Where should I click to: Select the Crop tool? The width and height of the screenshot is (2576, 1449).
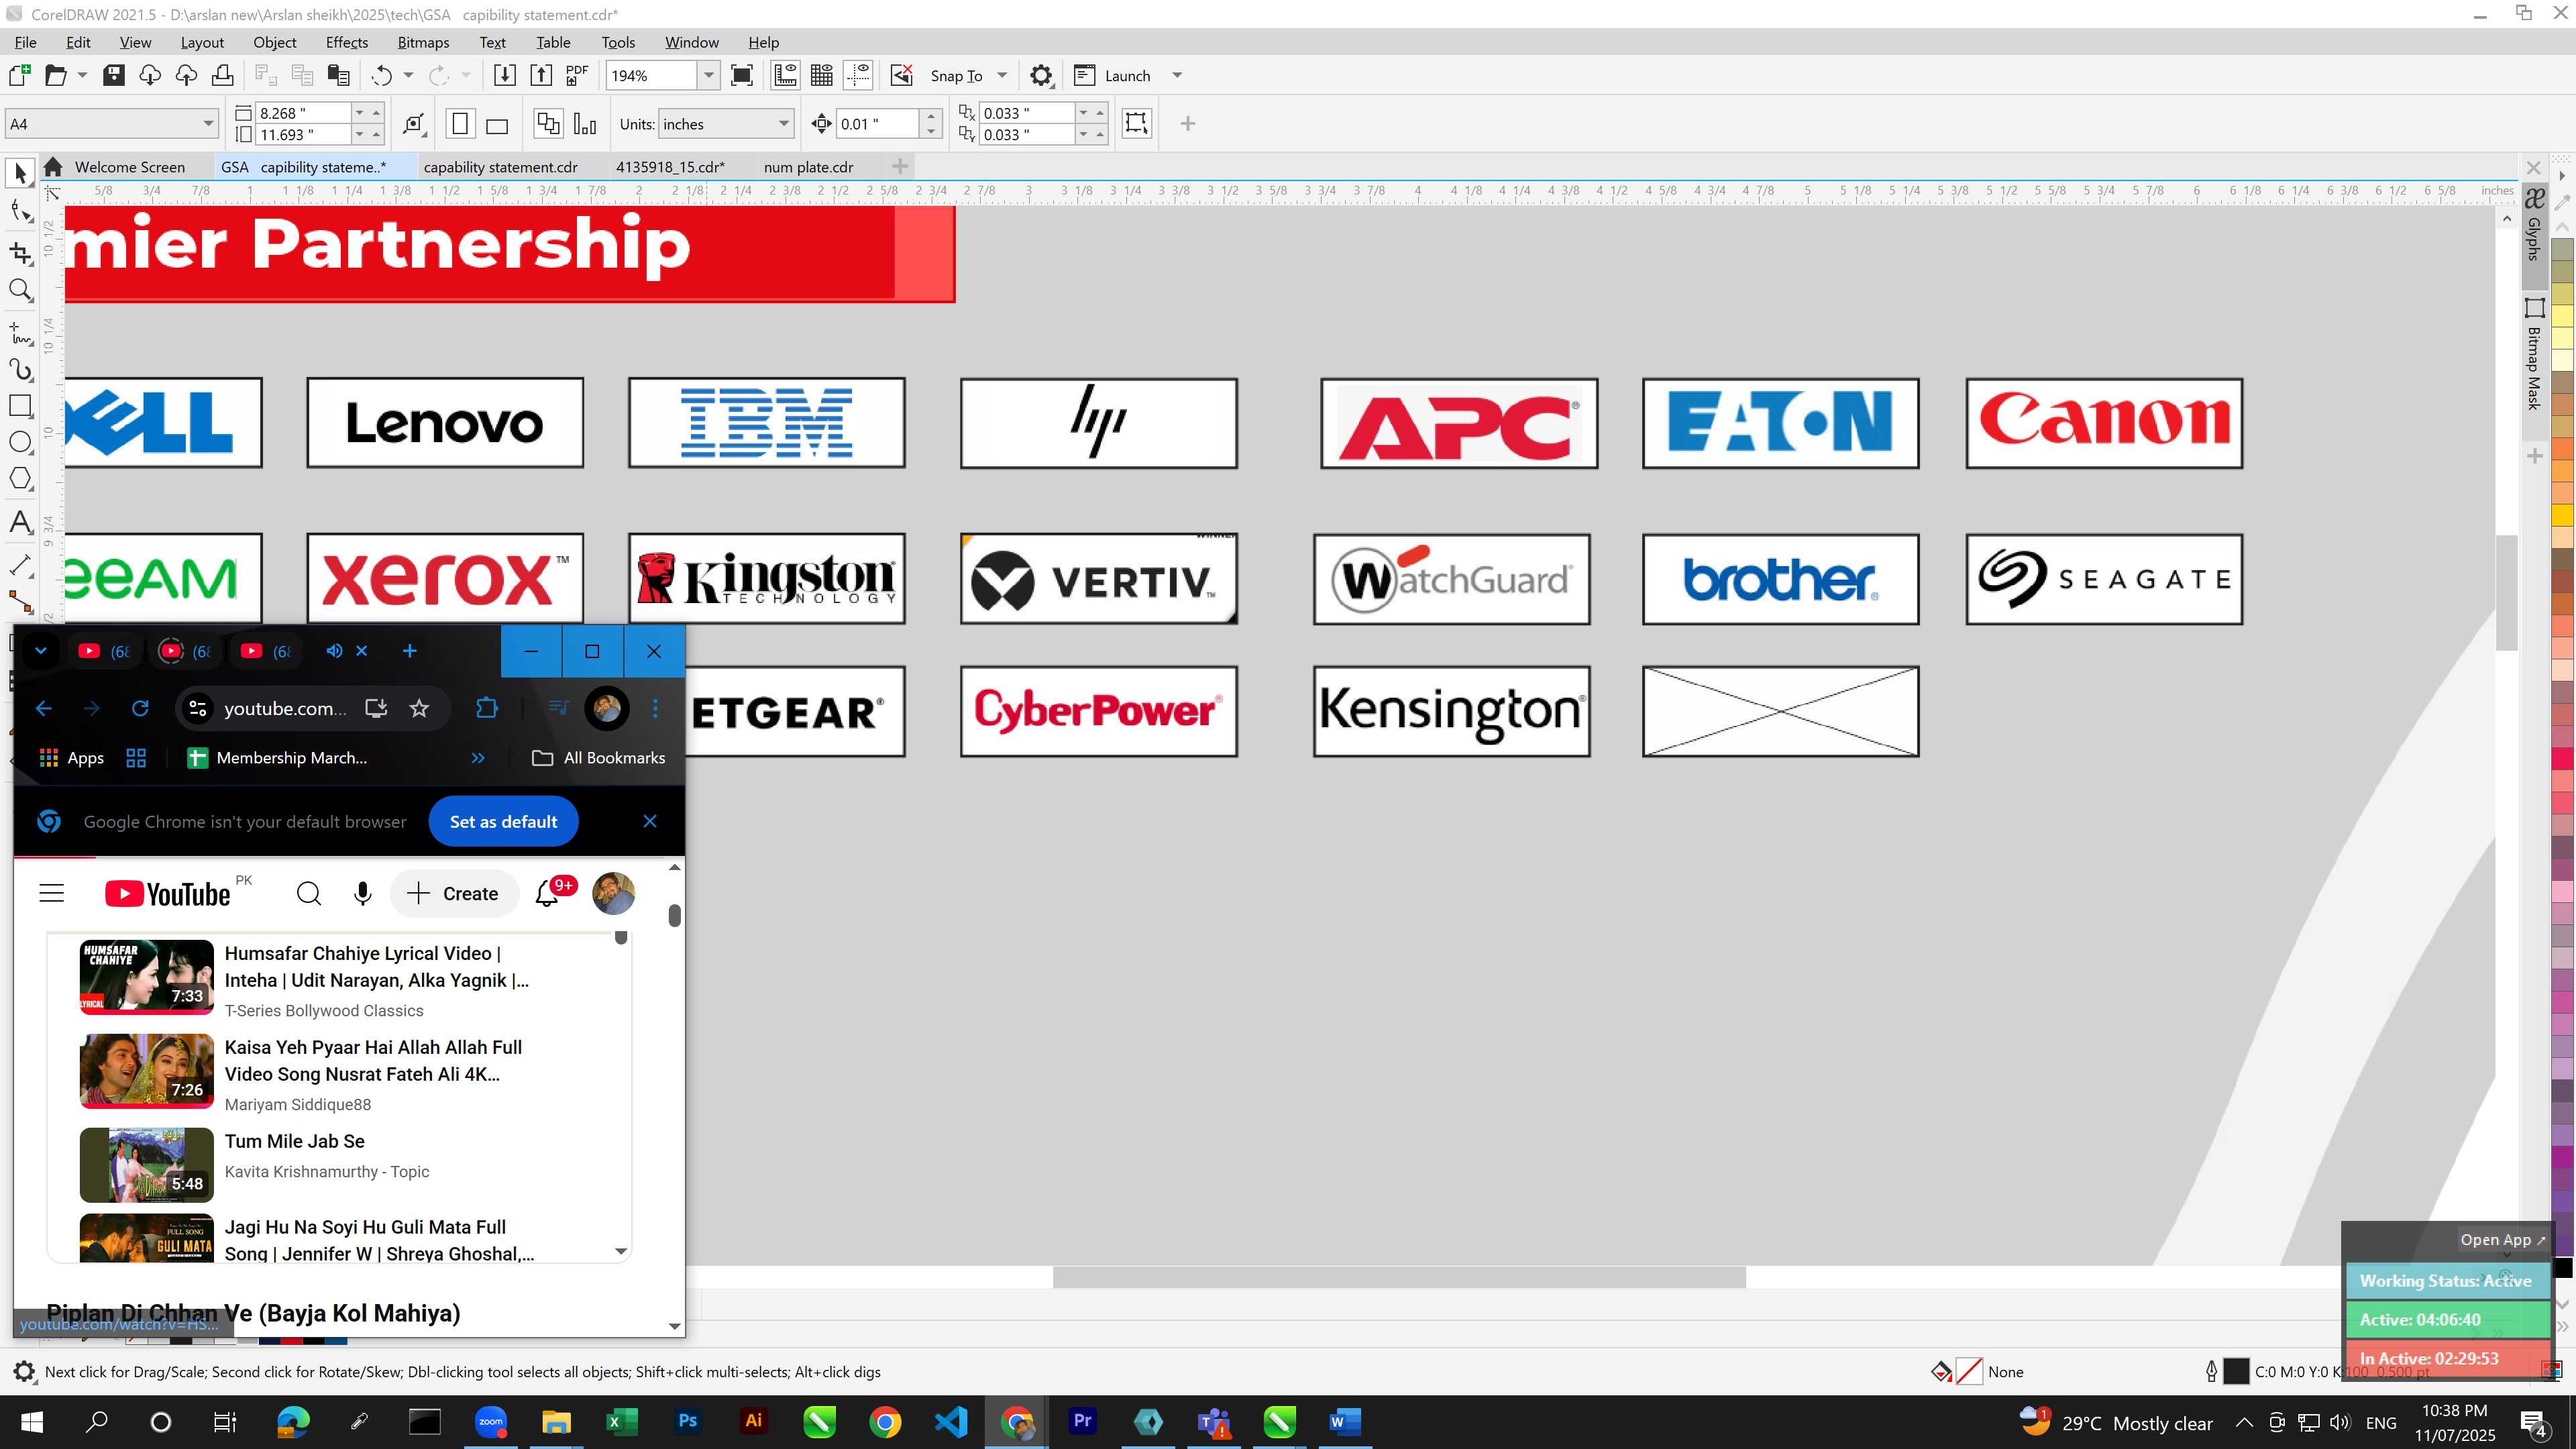[20, 252]
